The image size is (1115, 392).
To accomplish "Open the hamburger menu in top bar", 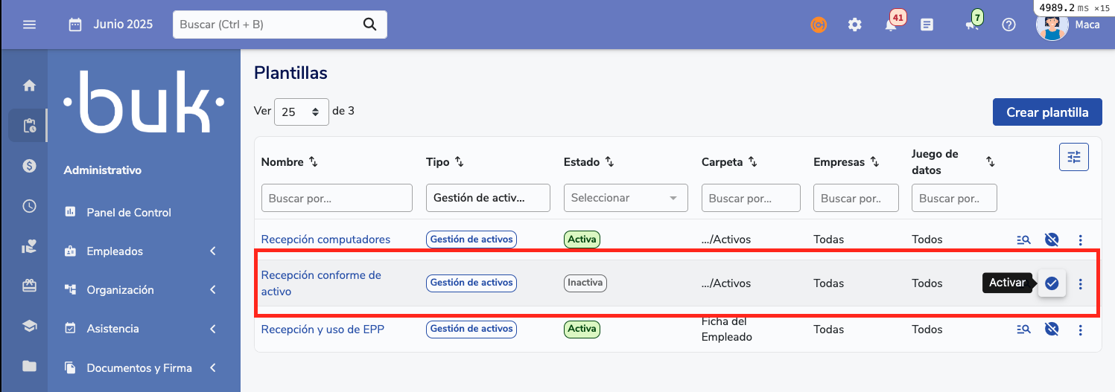I will [29, 25].
